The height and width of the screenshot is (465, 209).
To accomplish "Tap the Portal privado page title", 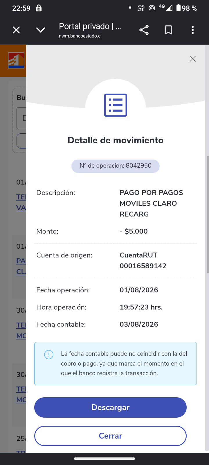I will click(x=90, y=26).
